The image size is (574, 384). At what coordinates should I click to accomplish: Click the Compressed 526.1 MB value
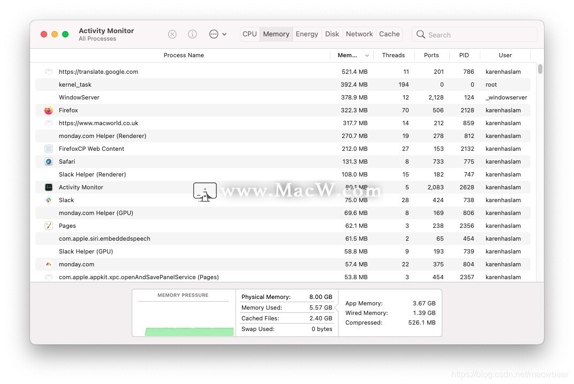[x=422, y=322]
